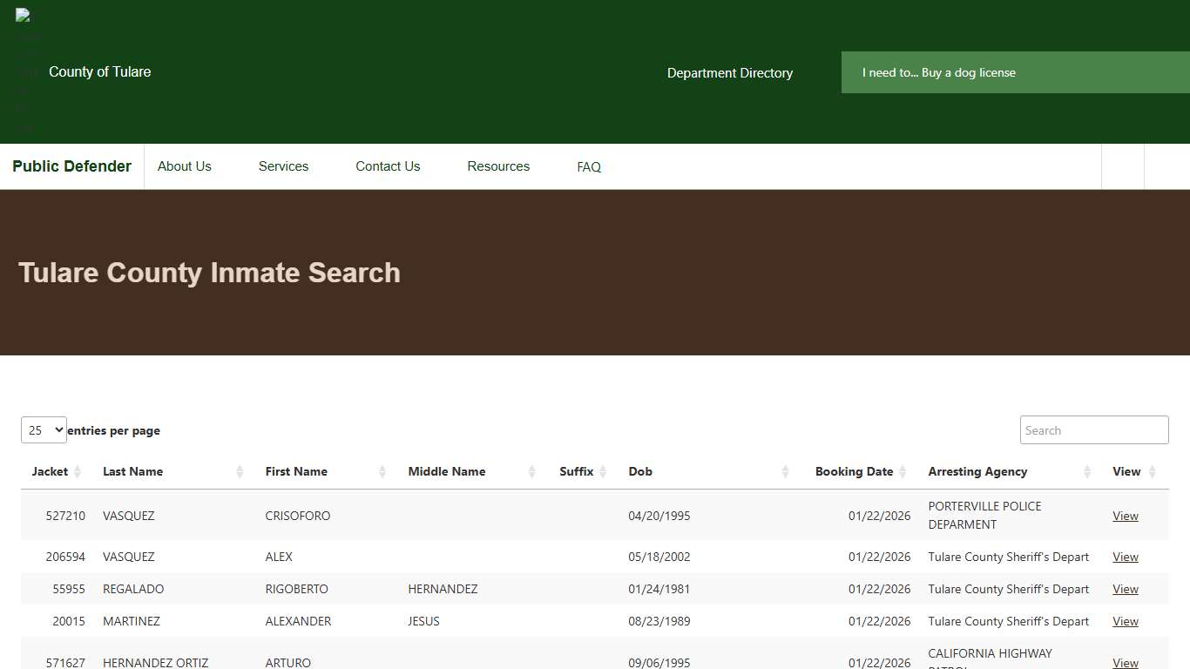The height and width of the screenshot is (669, 1190).
Task: Open the Department Directory link
Action: point(730,73)
